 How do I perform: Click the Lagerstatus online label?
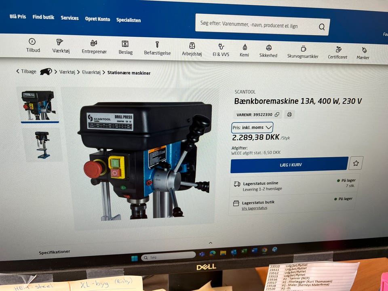pos(261,183)
